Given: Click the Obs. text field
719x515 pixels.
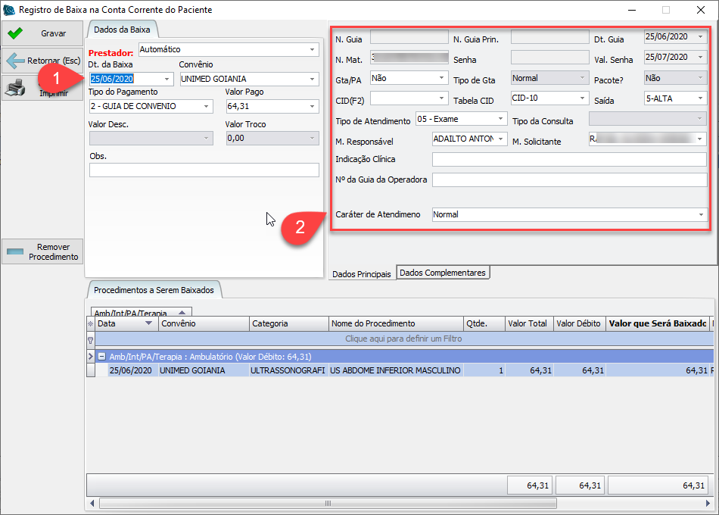Looking at the screenshot, I should coord(204,170).
